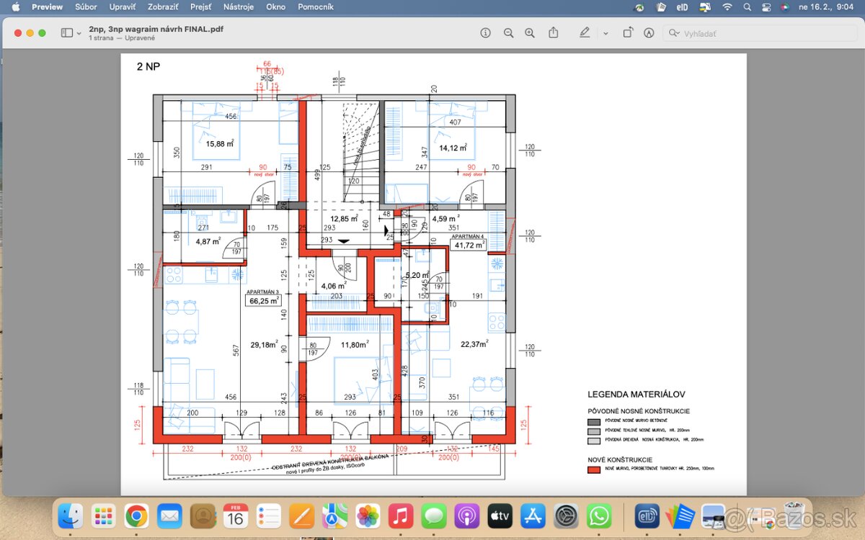Zoom in using the magnifier plus icon

click(x=529, y=32)
